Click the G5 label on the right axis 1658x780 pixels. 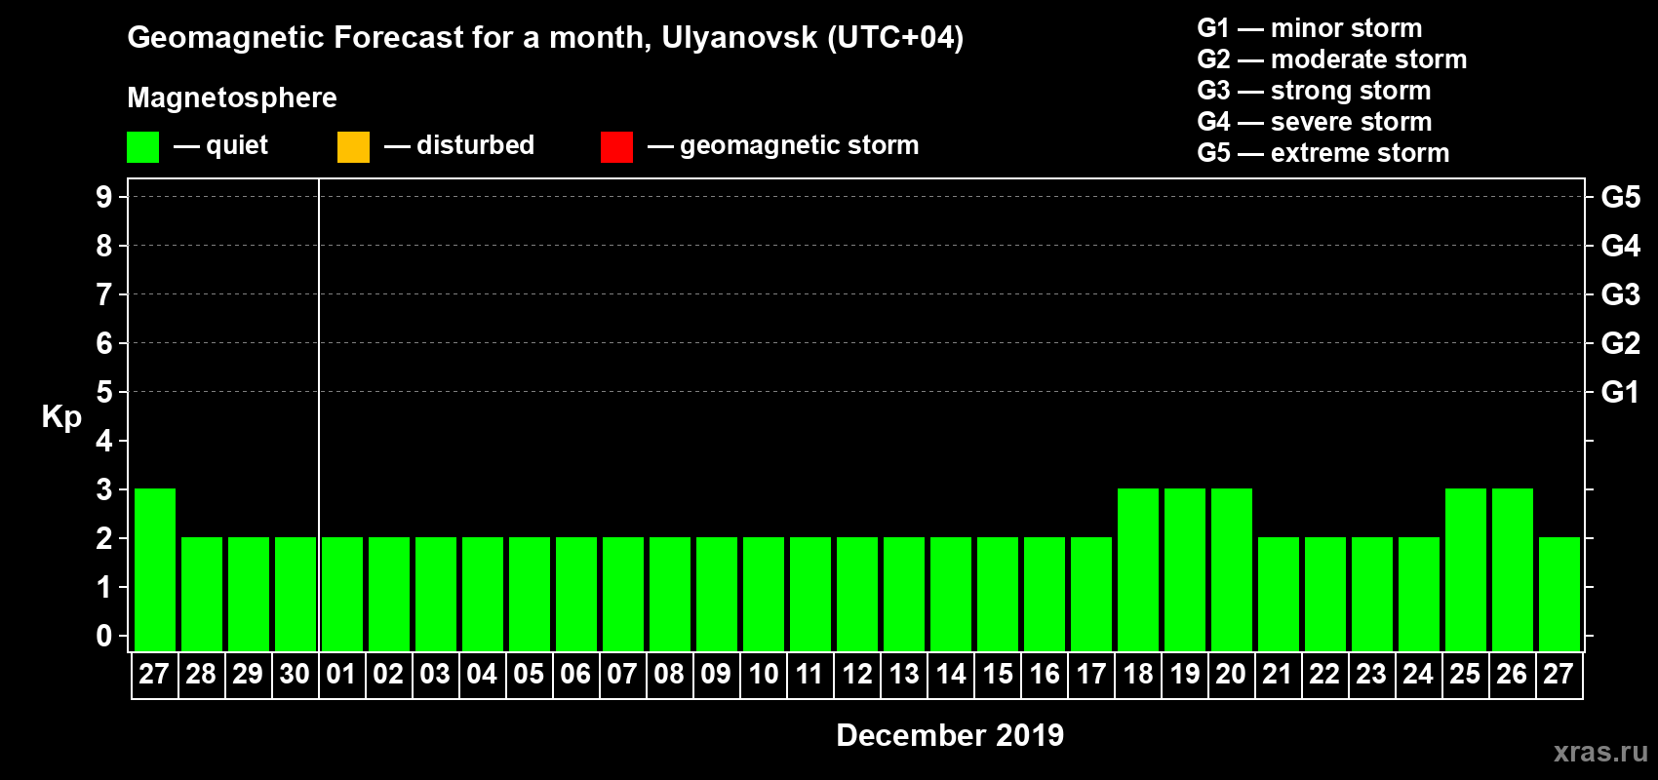click(1620, 197)
